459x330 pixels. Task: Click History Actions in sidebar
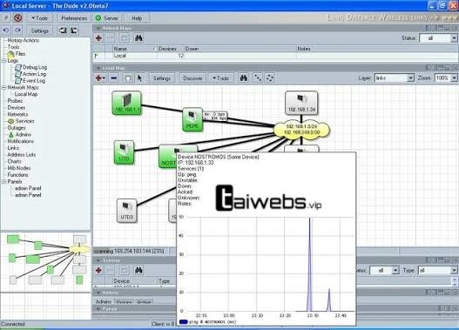24,40
